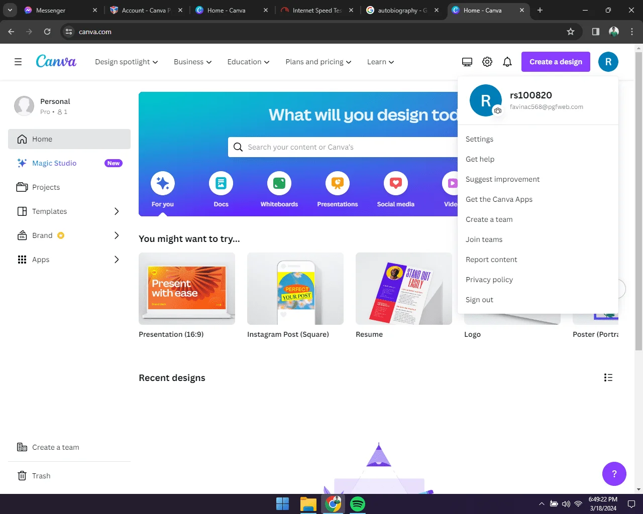Viewport: 643px width, 514px height.
Task: Expand the Learn menu
Action: [x=381, y=62]
